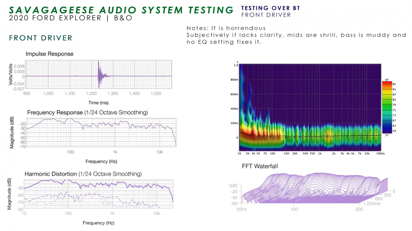Click the "TESTING OVER BT" text
This screenshot has height=231, width=412.
(x=271, y=8)
